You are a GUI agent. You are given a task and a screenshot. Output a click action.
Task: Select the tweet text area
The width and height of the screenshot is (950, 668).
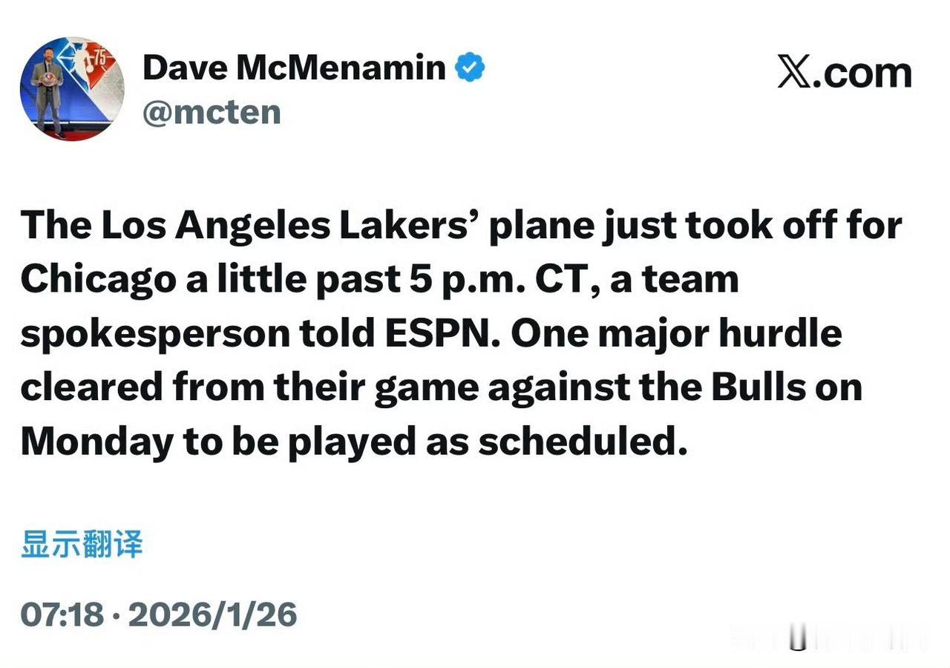point(460,333)
